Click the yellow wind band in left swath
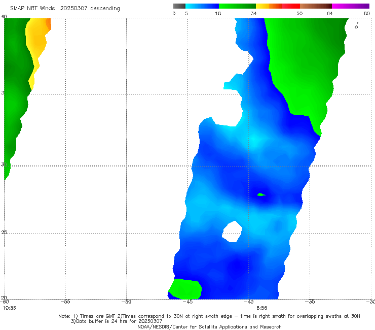The width and height of the screenshot is (375, 330). pyautogui.click(x=36, y=43)
